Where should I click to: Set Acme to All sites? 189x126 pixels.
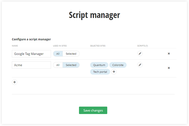pos(58,65)
